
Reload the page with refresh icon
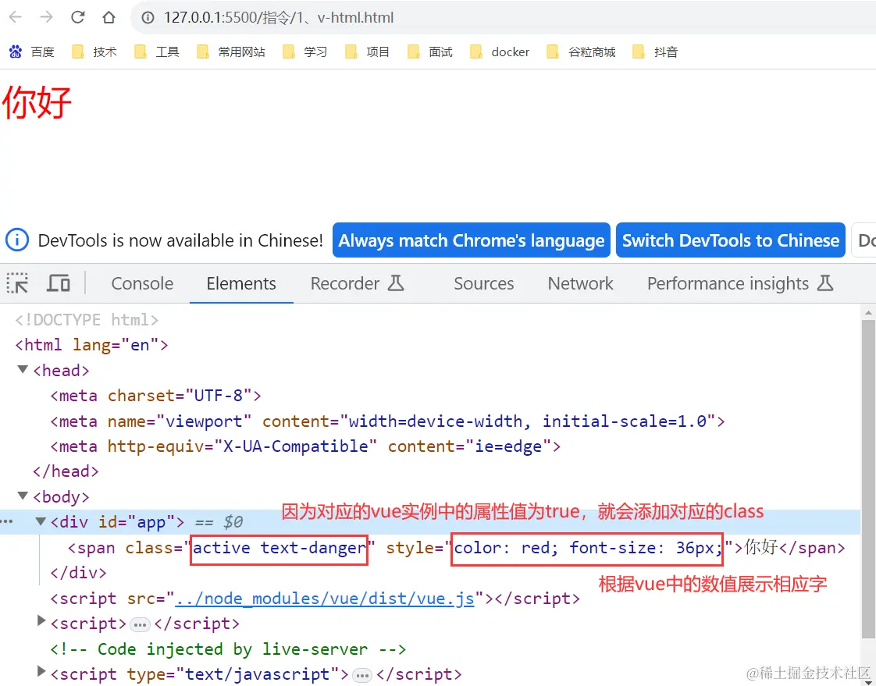coord(77,17)
